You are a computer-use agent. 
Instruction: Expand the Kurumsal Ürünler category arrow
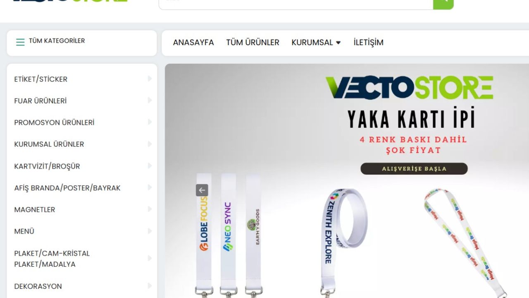tap(150, 144)
